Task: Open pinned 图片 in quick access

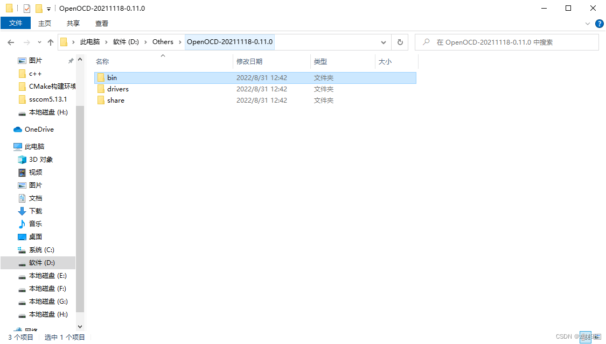Action: (36, 61)
